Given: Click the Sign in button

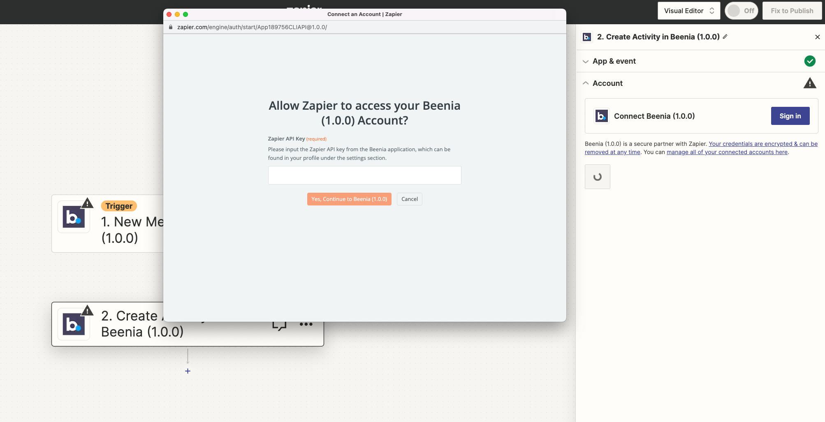Looking at the screenshot, I should point(790,116).
